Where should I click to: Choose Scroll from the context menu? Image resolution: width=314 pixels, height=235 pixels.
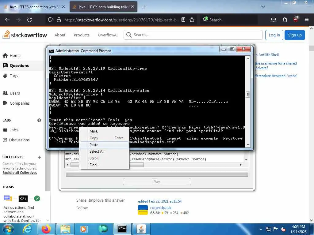(104, 158)
